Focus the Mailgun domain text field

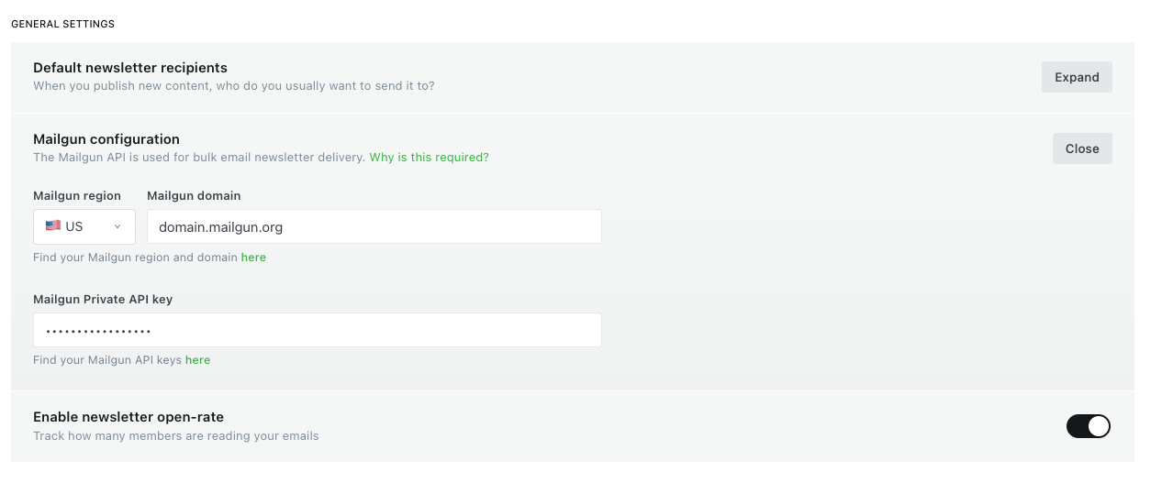[374, 226]
